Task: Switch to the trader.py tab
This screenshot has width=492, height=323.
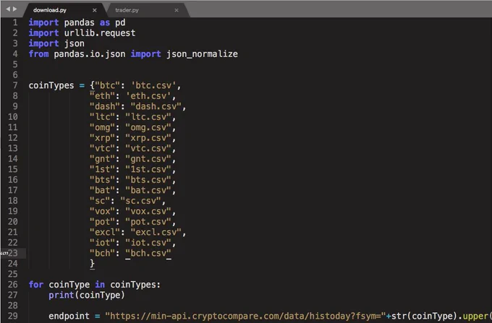Action: pos(127,10)
